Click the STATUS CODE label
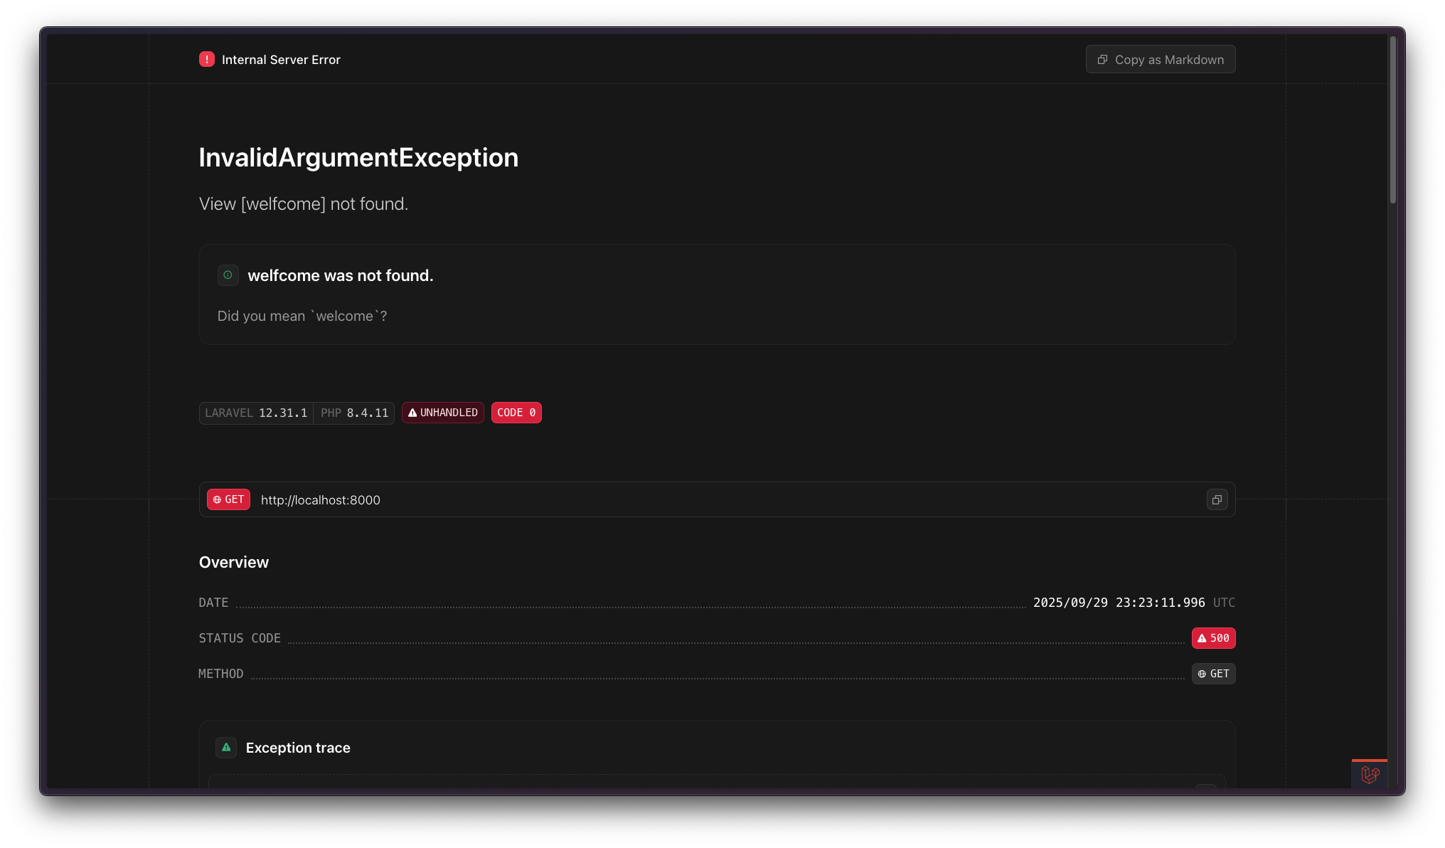Image resolution: width=1445 pixels, height=848 pixels. (x=240, y=638)
